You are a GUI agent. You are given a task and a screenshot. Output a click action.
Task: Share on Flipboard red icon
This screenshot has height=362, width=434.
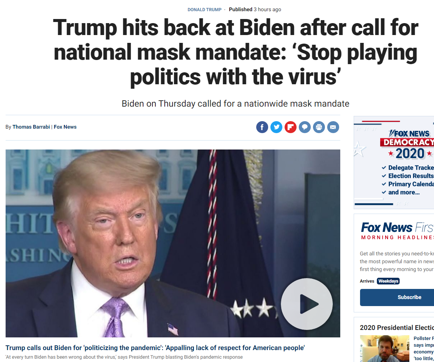pos(290,127)
